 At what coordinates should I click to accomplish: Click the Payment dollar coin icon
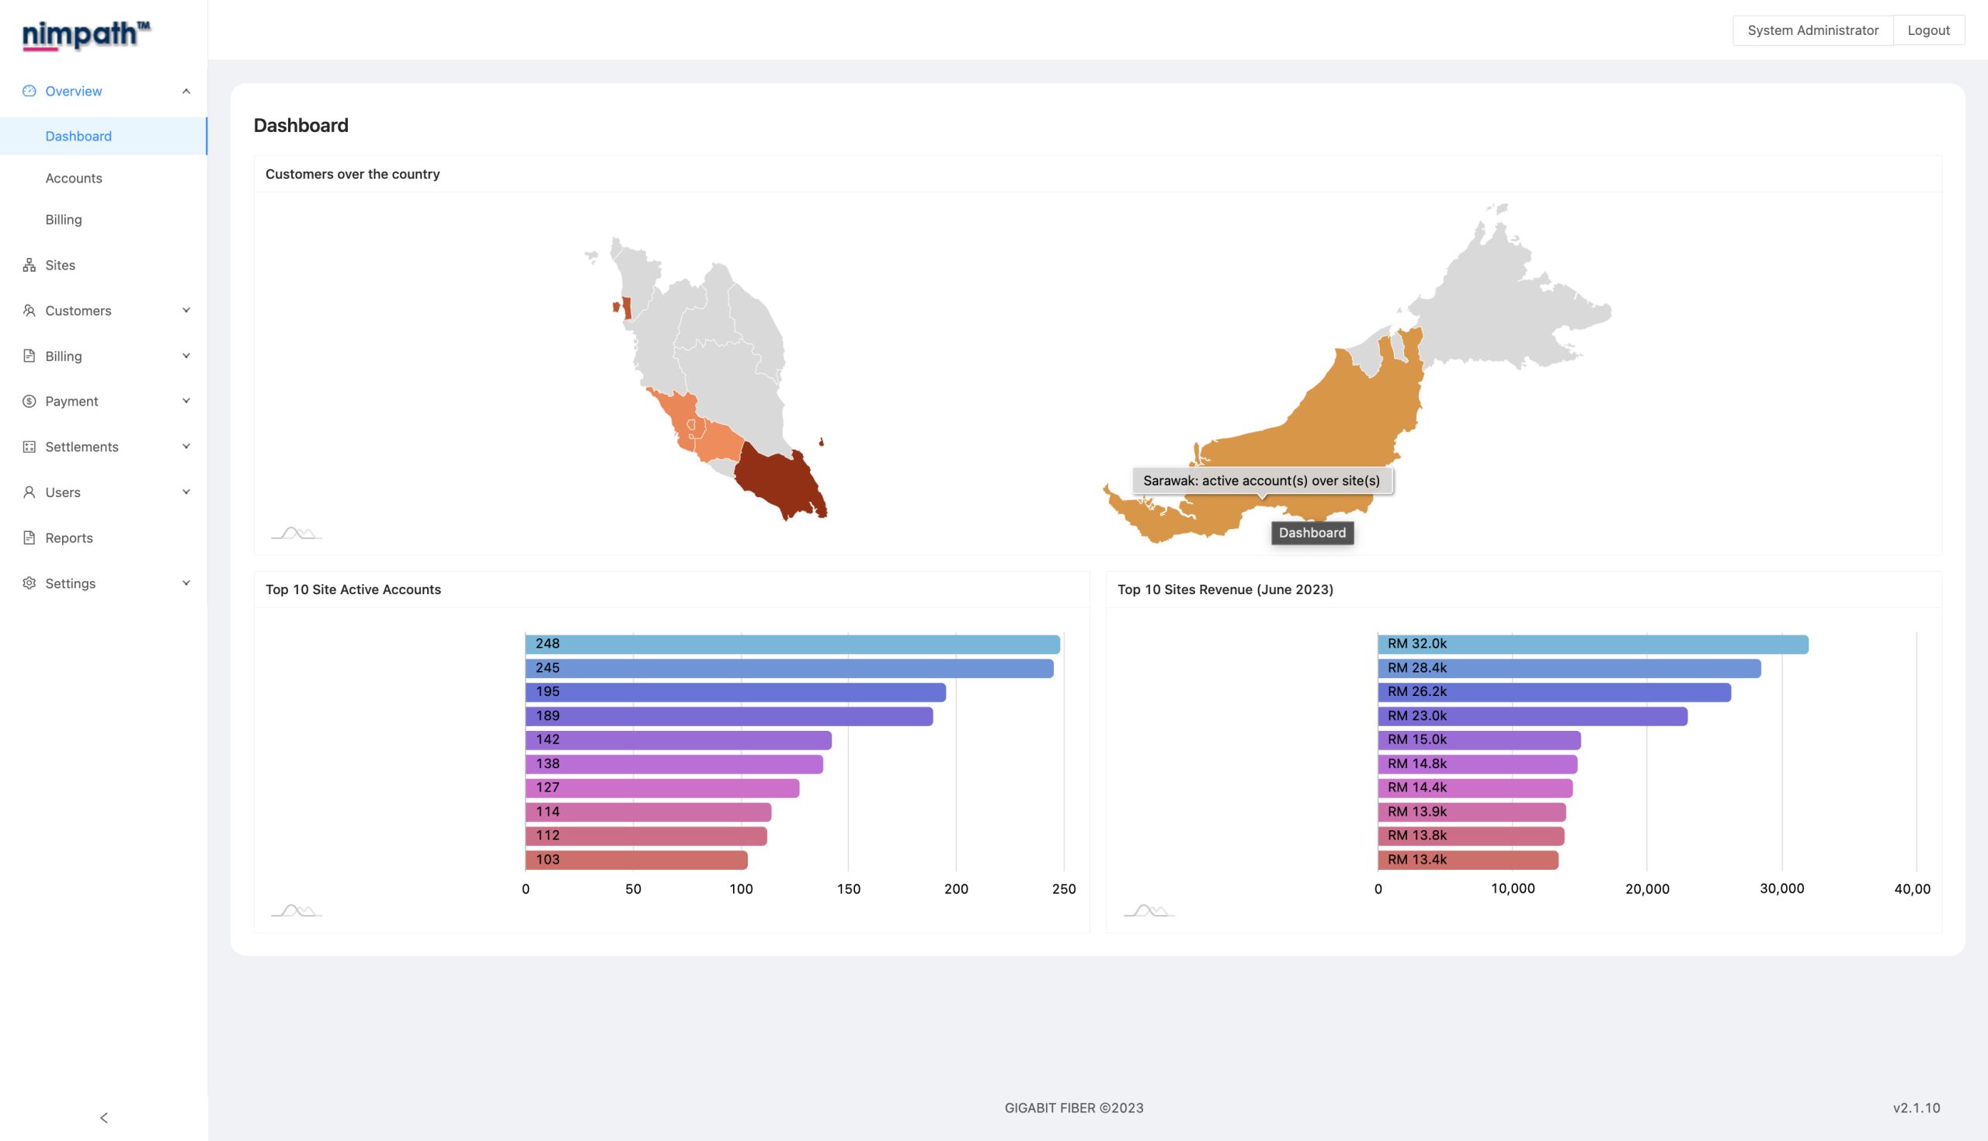click(x=29, y=402)
